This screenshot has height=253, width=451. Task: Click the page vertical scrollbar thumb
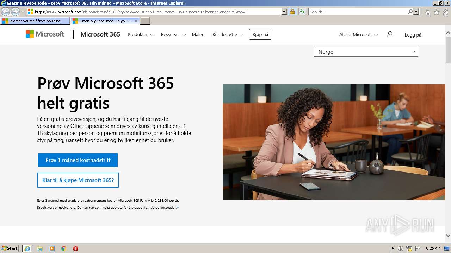[x=448, y=49]
